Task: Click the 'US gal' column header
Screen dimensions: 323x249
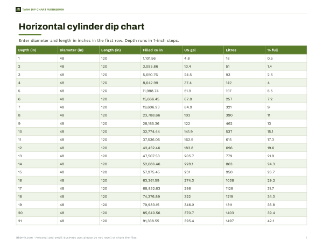Action: pyautogui.click(x=203, y=50)
